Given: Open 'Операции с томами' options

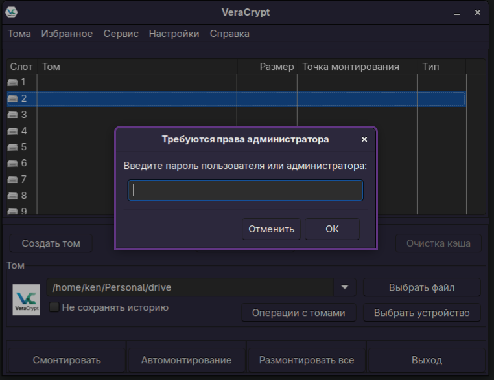Looking at the screenshot, I should point(299,313).
